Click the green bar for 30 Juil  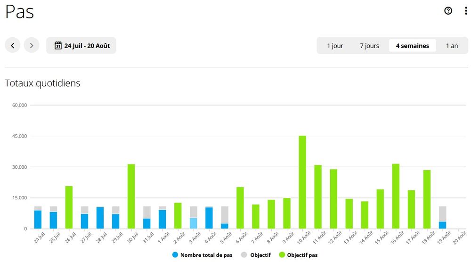point(131,196)
